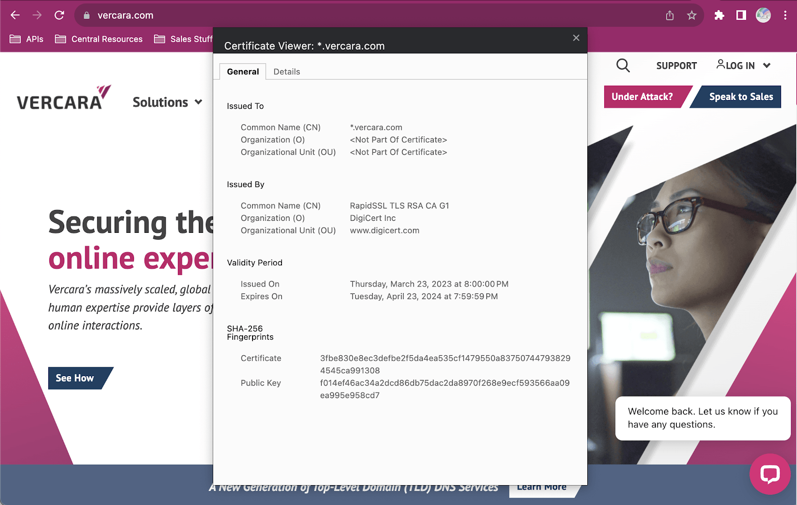797x505 pixels.
Task: Expand the LOG IN dropdown
Action: [744, 65]
